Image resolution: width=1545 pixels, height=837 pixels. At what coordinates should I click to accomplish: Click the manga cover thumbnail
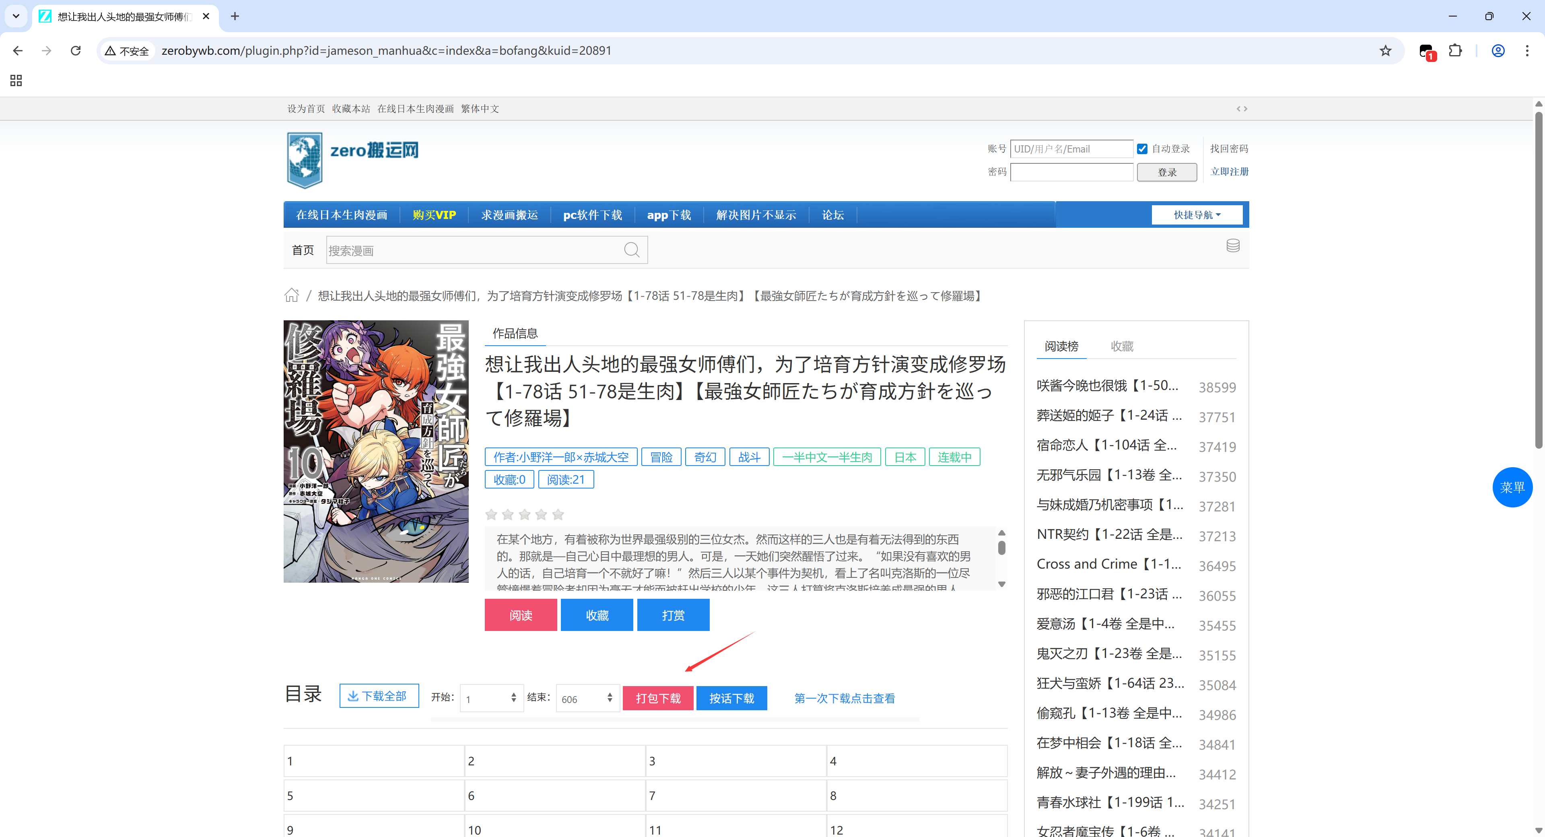tap(376, 451)
